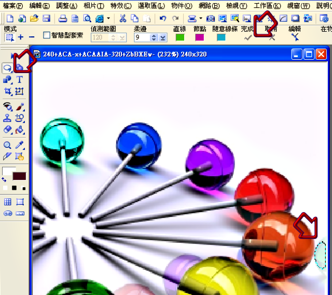Select the Bucket Fill tool

[20, 130]
